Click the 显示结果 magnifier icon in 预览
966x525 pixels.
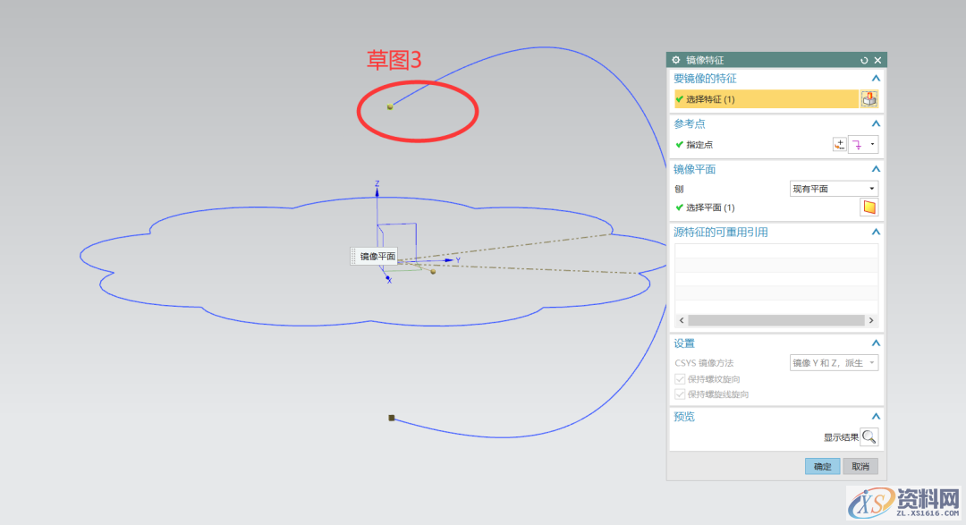pyautogui.click(x=868, y=436)
